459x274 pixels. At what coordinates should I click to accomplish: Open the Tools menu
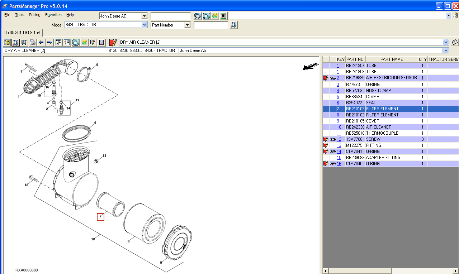coord(19,15)
